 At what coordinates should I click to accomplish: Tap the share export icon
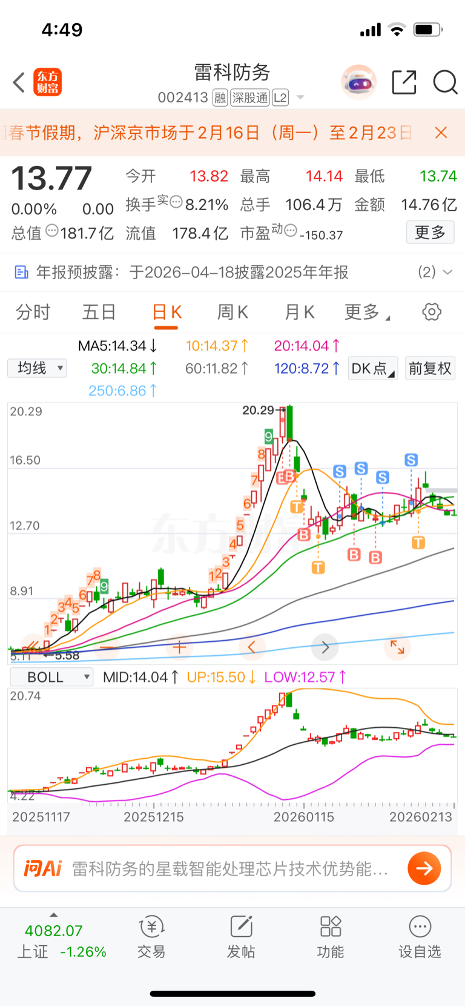(404, 82)
